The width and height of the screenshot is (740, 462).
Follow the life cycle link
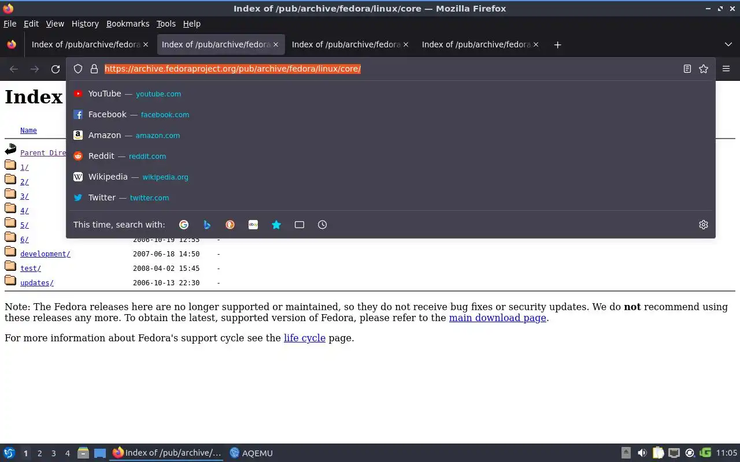[305, 338]
